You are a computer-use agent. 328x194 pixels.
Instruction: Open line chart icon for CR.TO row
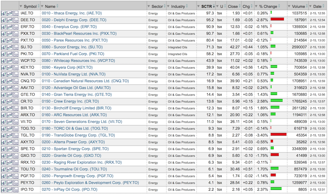click(9, 102)
